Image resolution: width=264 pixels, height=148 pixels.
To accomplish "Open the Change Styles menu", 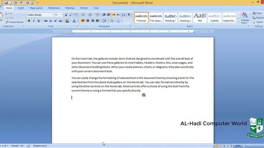I will pos(245,18).
